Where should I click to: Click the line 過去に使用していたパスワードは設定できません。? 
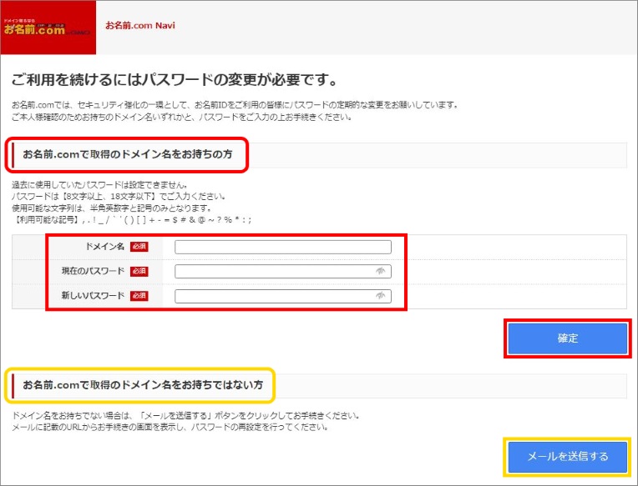tap(100, 185)
